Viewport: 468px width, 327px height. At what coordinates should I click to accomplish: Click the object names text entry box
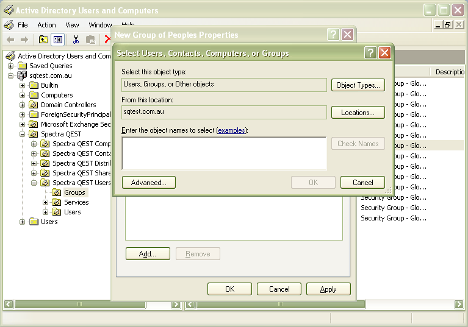pyautogui.click(x=224, y=153)
